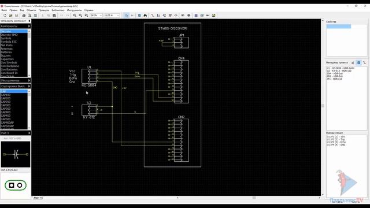This screenshot has height=208, width=370.
Task: Open the Вид menu
Action: pos(22,10)
